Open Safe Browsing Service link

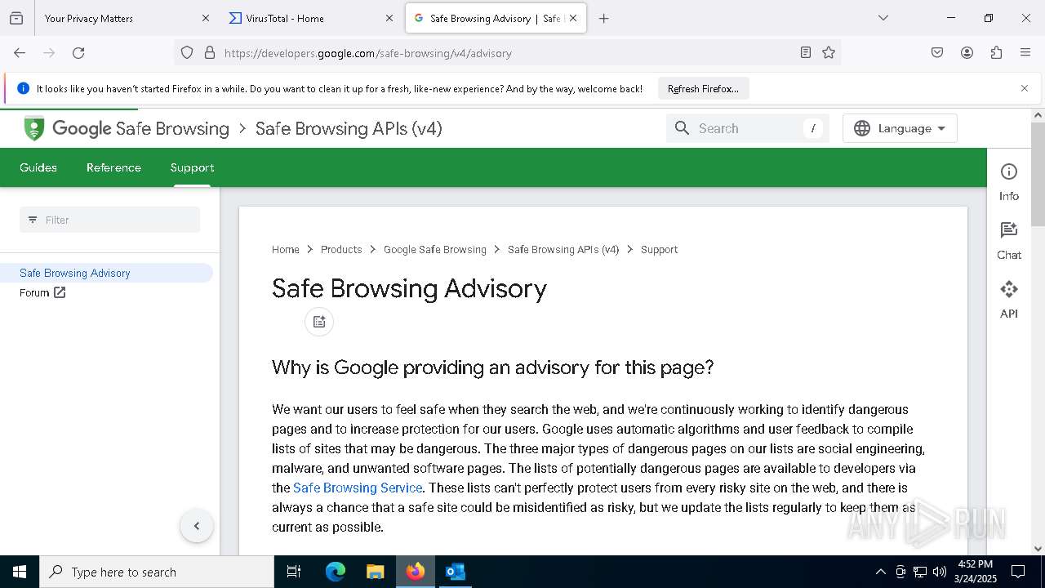click(x=358, y=488)
